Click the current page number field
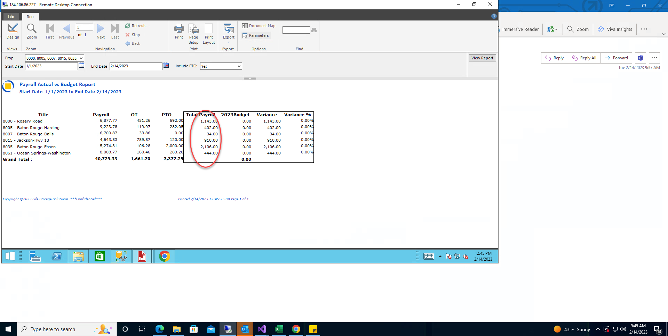The height and width of the screenshot is (336, 668). pos(85,27)
